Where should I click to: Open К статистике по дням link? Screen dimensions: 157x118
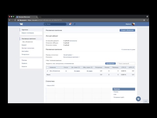pos(128,49)
